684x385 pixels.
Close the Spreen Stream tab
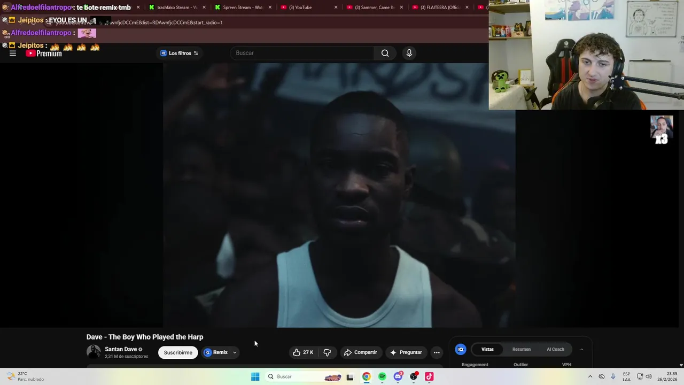tap(270, 7)
